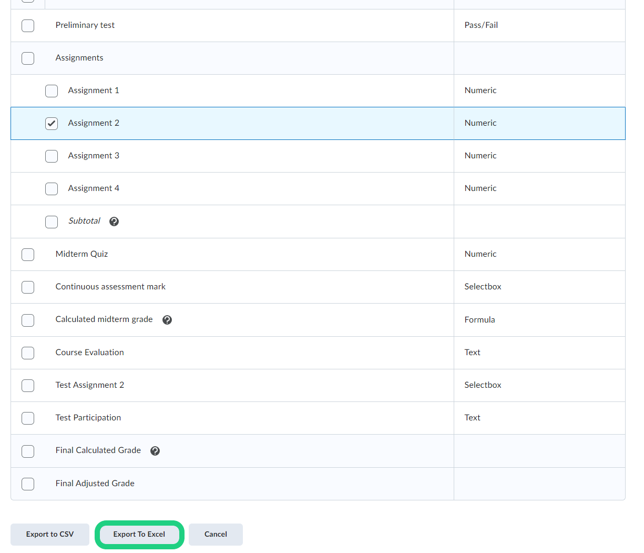The width and height of the screenshot is (644, 553).
Task: Select the Assignment 4 checkbox
Action: 52,189
